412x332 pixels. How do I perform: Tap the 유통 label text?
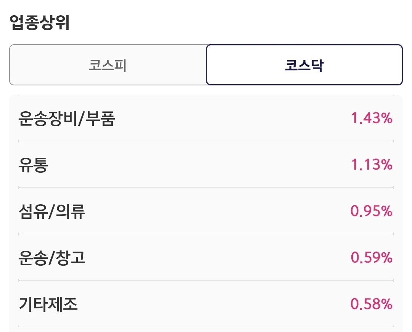click(33, 165)
